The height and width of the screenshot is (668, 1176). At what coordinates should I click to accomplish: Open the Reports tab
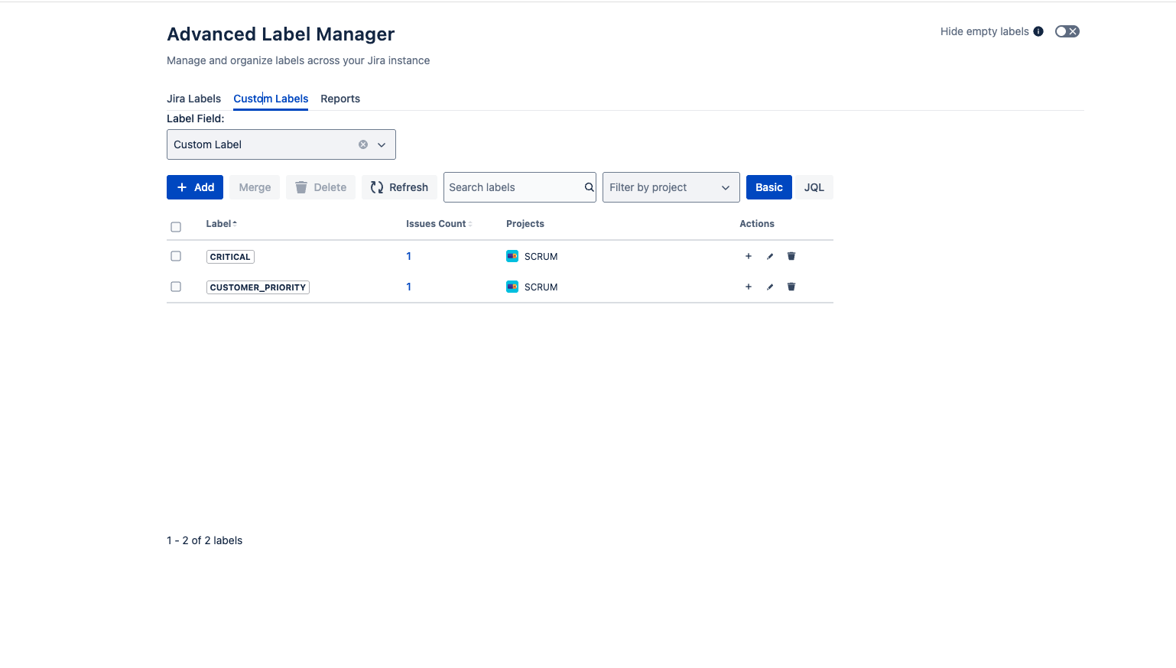(340, 99)
